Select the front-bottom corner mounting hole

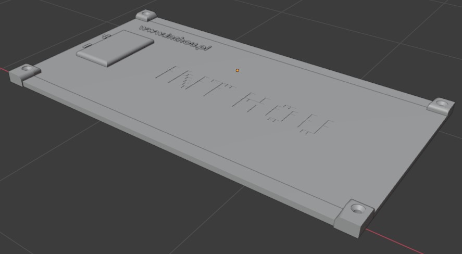click(x=358, y=209)
